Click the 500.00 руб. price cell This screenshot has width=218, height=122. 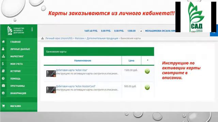[x=130, y=86]
